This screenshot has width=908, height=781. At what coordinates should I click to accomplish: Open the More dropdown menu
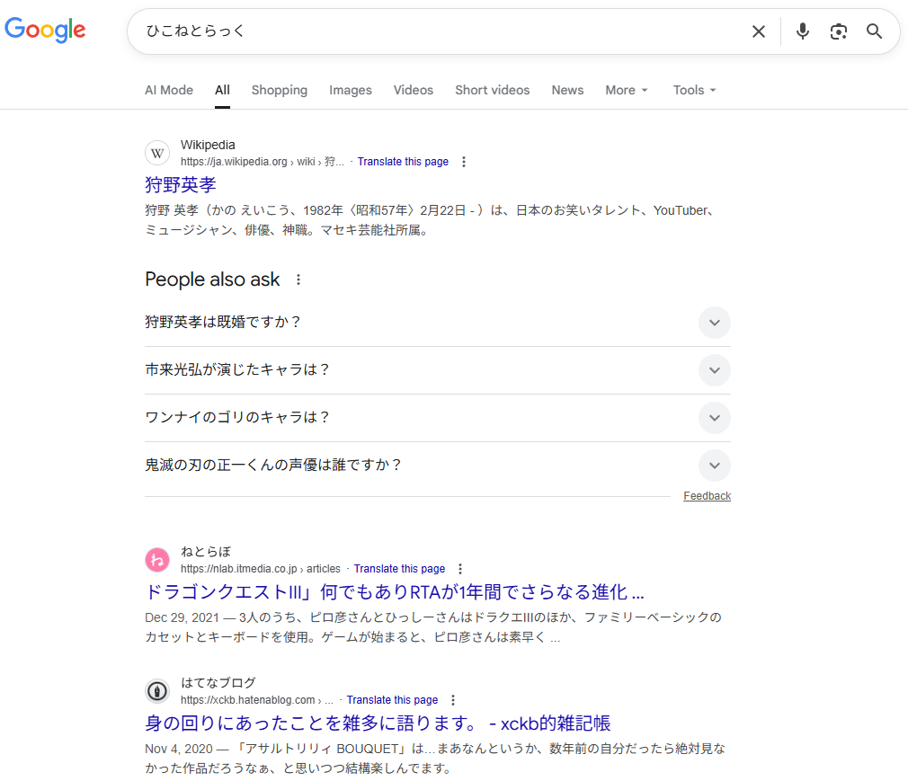pos(626,90)
